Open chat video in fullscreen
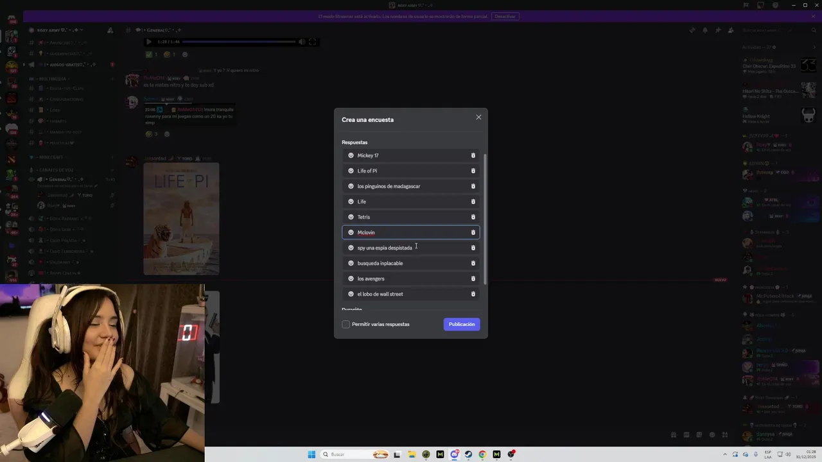822x462 pixels. click(x=313, y=42)
